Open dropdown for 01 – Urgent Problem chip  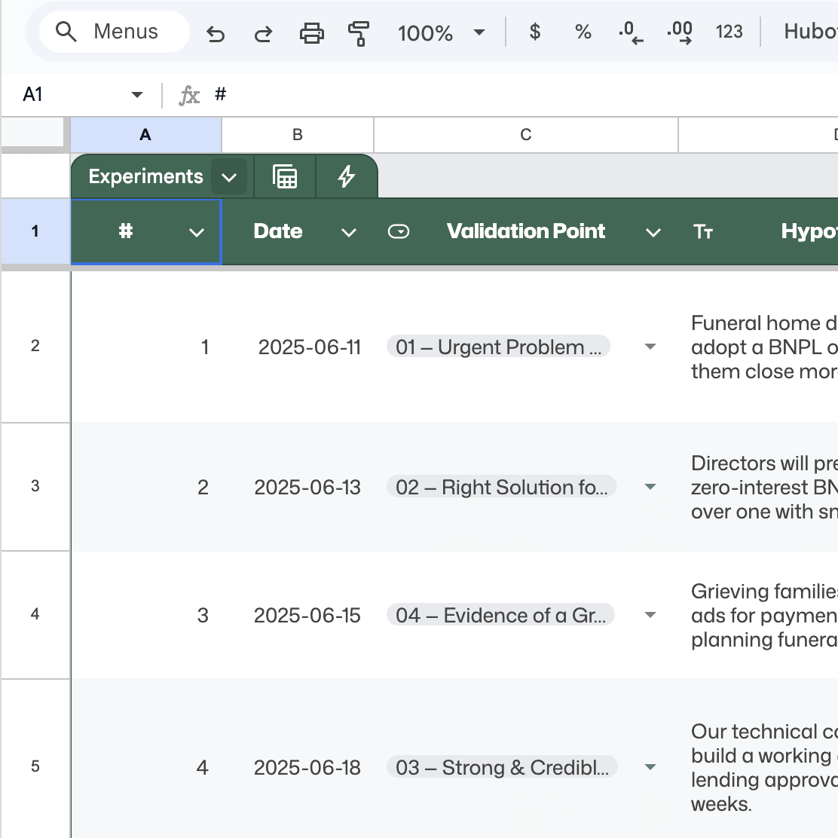(650, 347)
